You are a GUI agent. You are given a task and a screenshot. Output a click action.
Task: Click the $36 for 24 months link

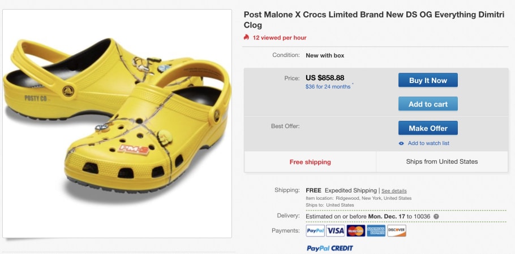(328, 87)
